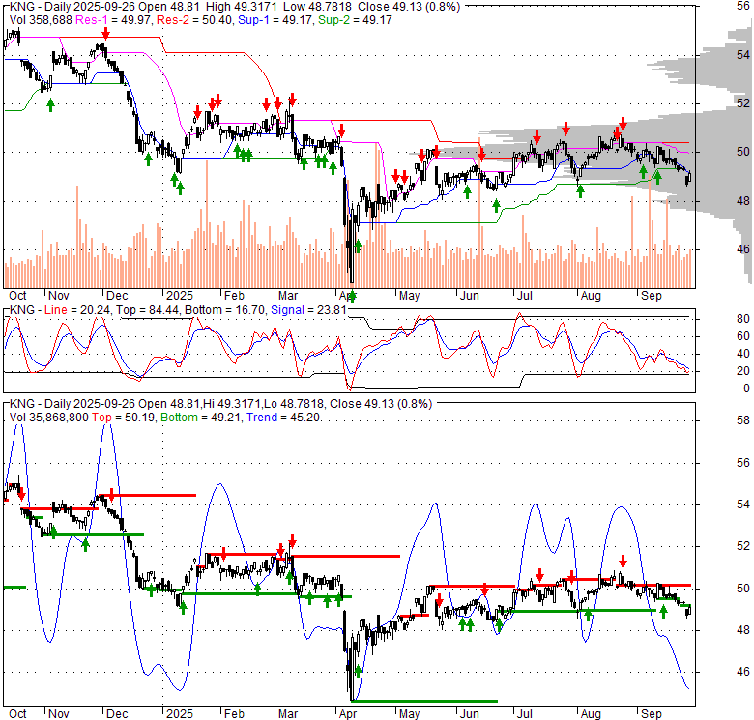Click 'Dec' on the bottom chart time axis
Image resolution: width=754 pixels, height=720 pixels.
[117, 714]
